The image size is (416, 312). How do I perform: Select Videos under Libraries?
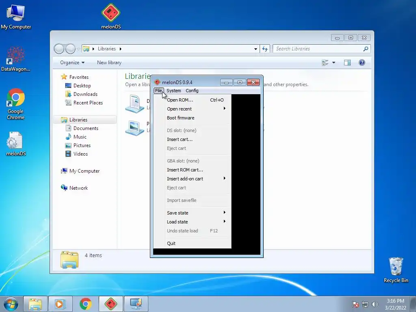click(x=80, y=154)
